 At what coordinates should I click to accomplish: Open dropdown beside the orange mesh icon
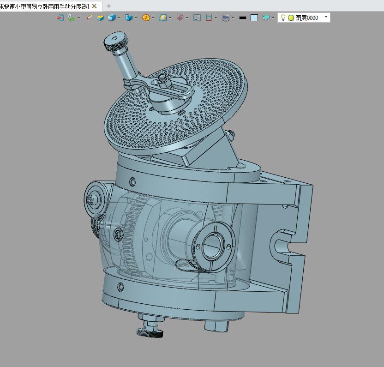coord(153,18)
